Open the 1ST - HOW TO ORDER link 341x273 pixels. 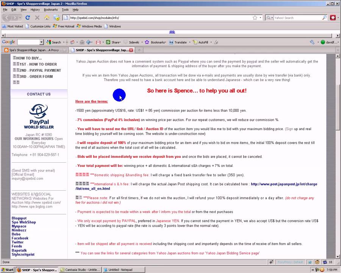click(38, 64)
